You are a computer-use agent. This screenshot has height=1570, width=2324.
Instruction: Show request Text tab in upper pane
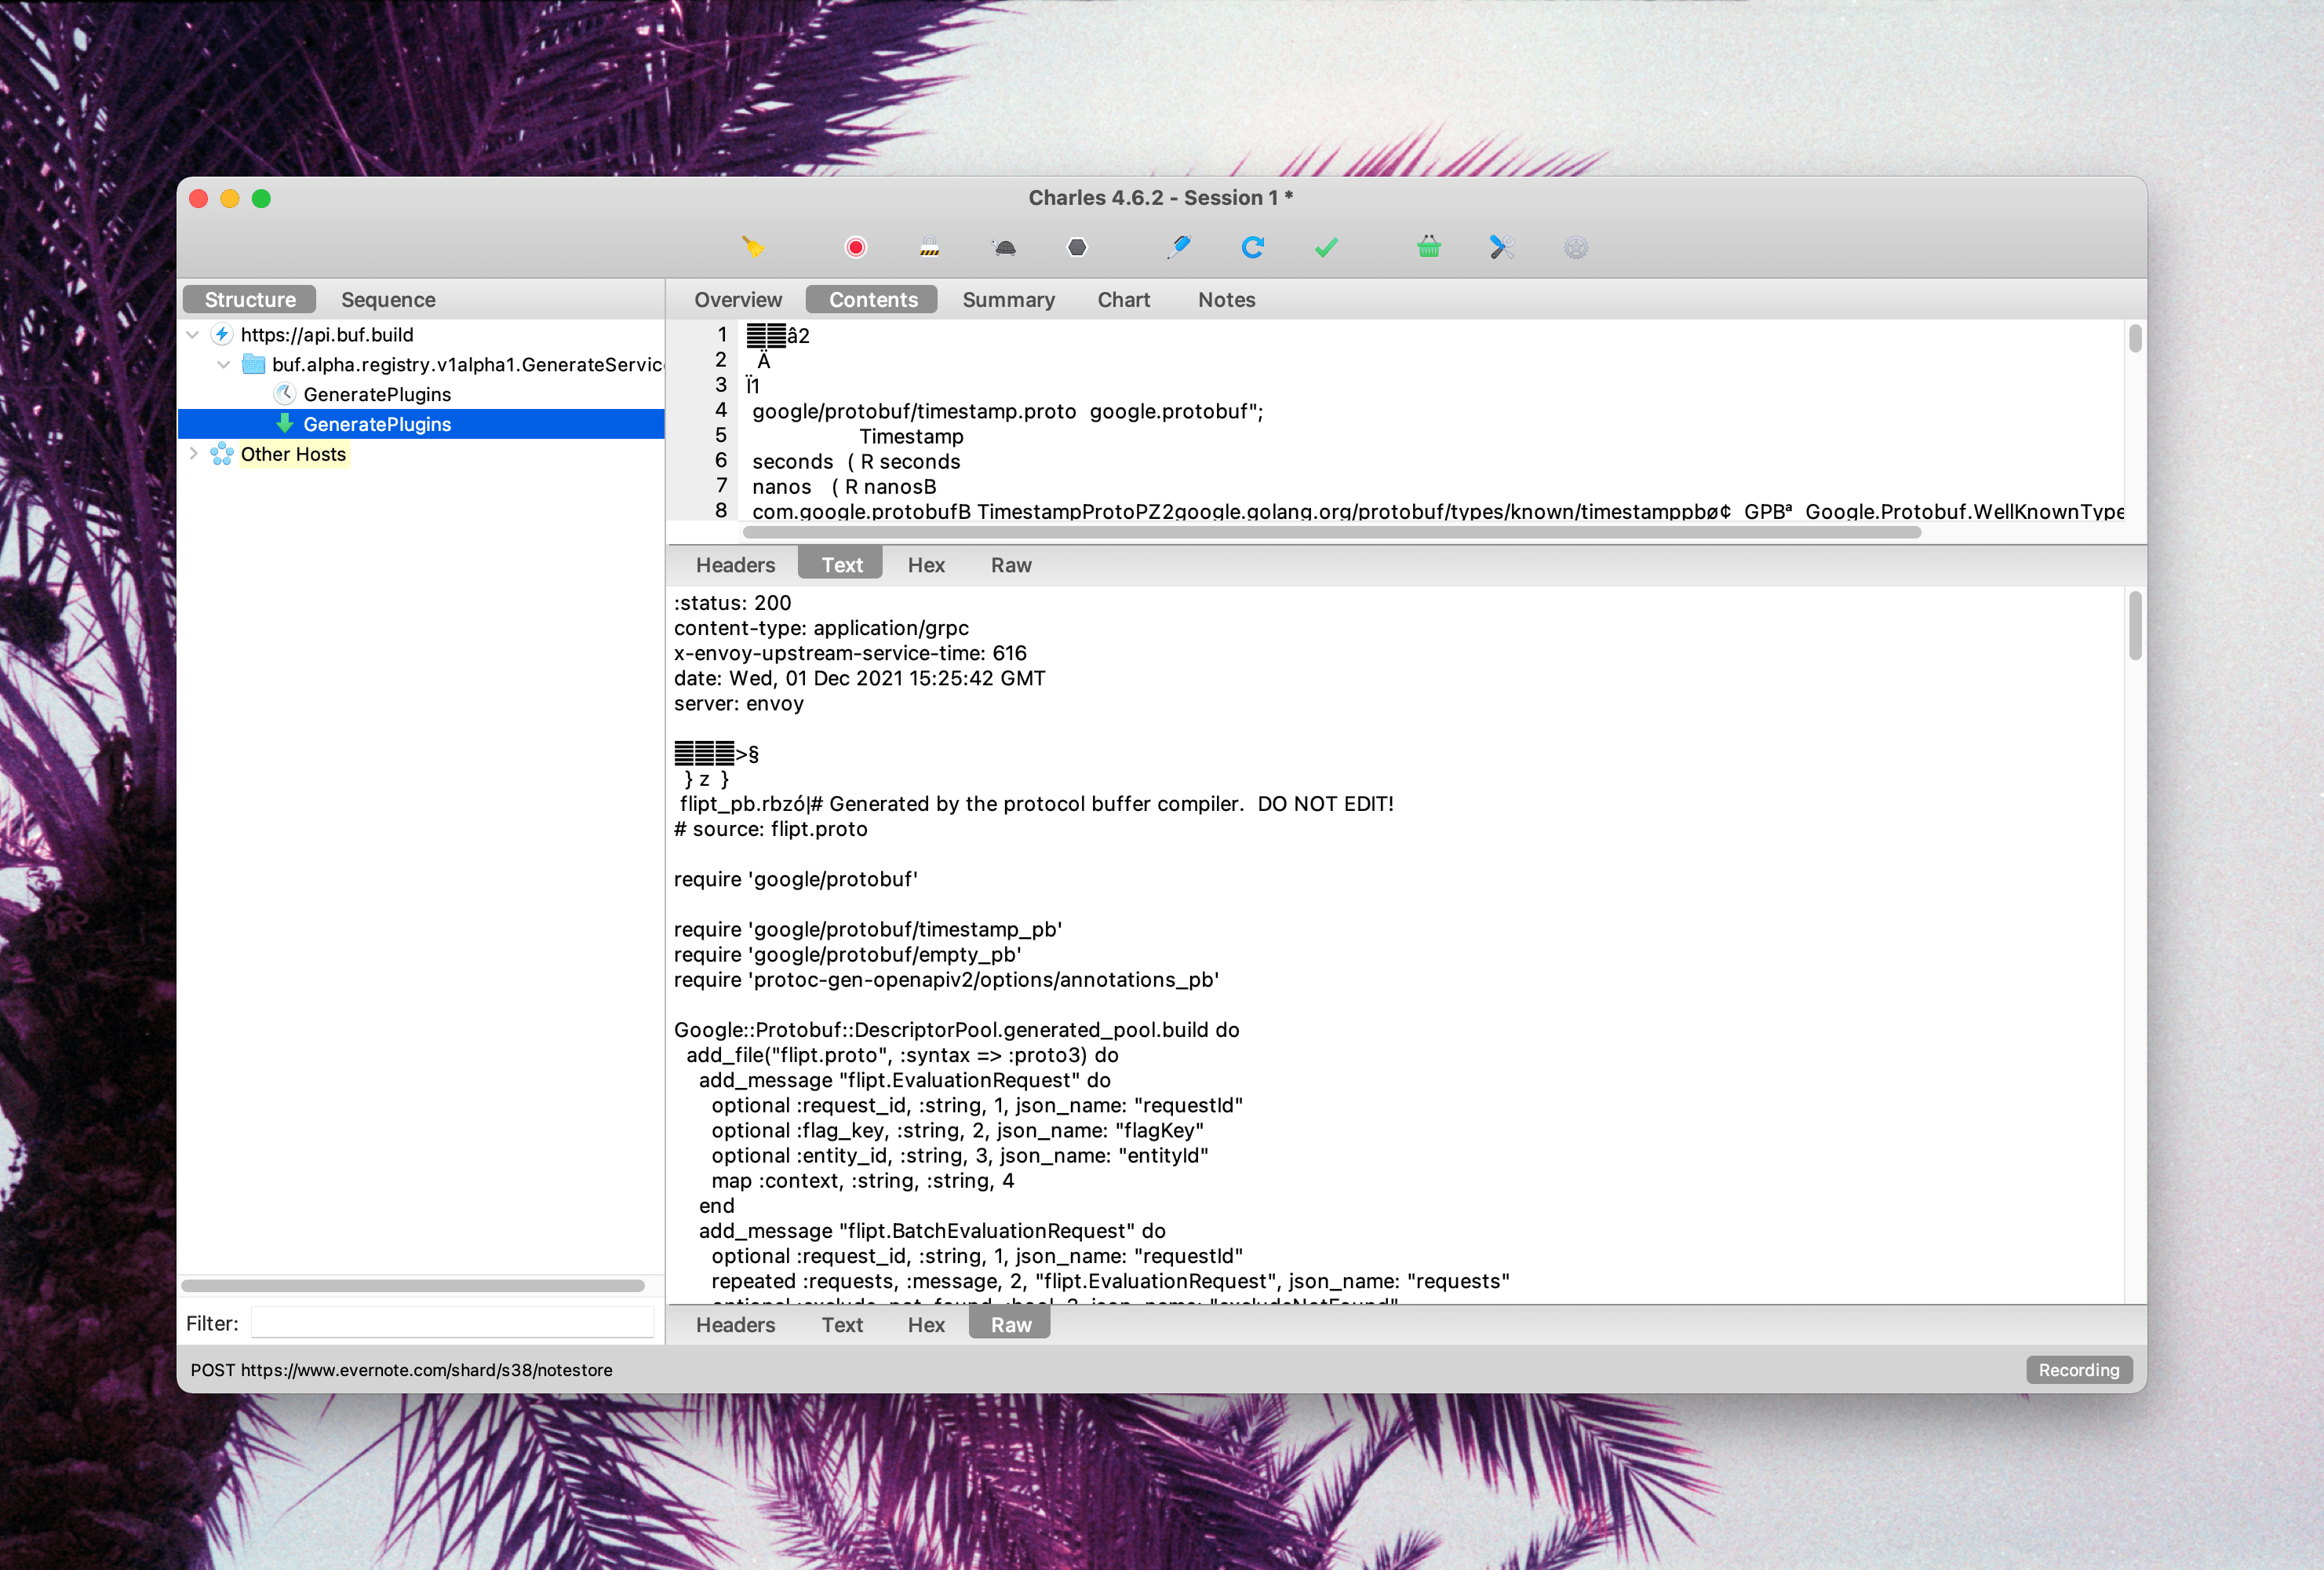tap(841, 564)
